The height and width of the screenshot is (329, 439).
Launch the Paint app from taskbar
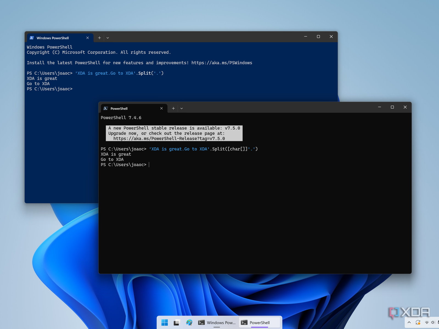pos(189,322)
